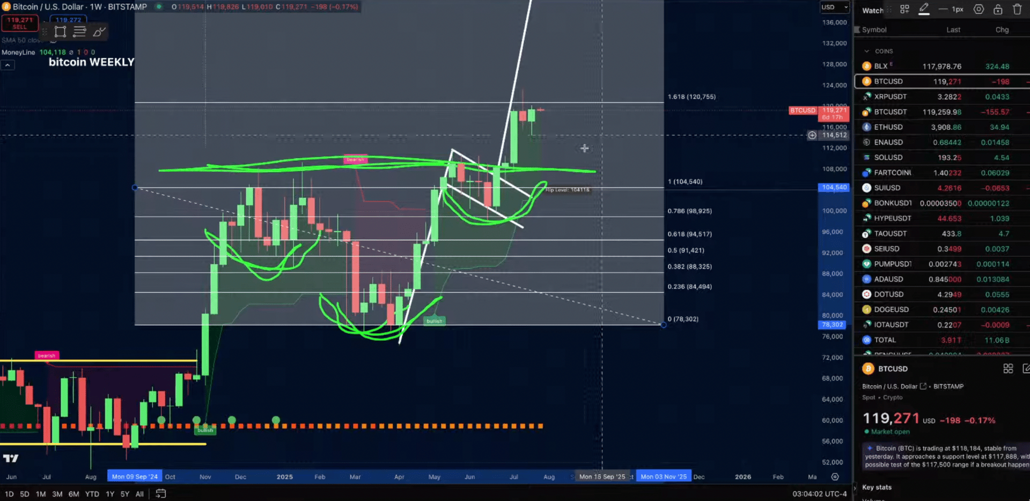The width and height of the screenshot is (1030, 501).
Task: Click the drawing template square icon
Action: pos(61,32)
